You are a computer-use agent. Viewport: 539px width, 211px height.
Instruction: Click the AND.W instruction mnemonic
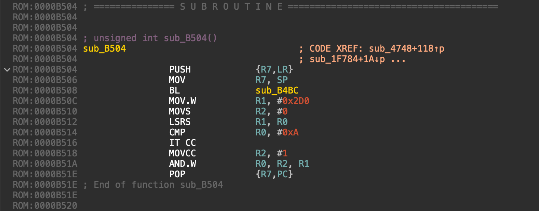(x=182, y=164)
